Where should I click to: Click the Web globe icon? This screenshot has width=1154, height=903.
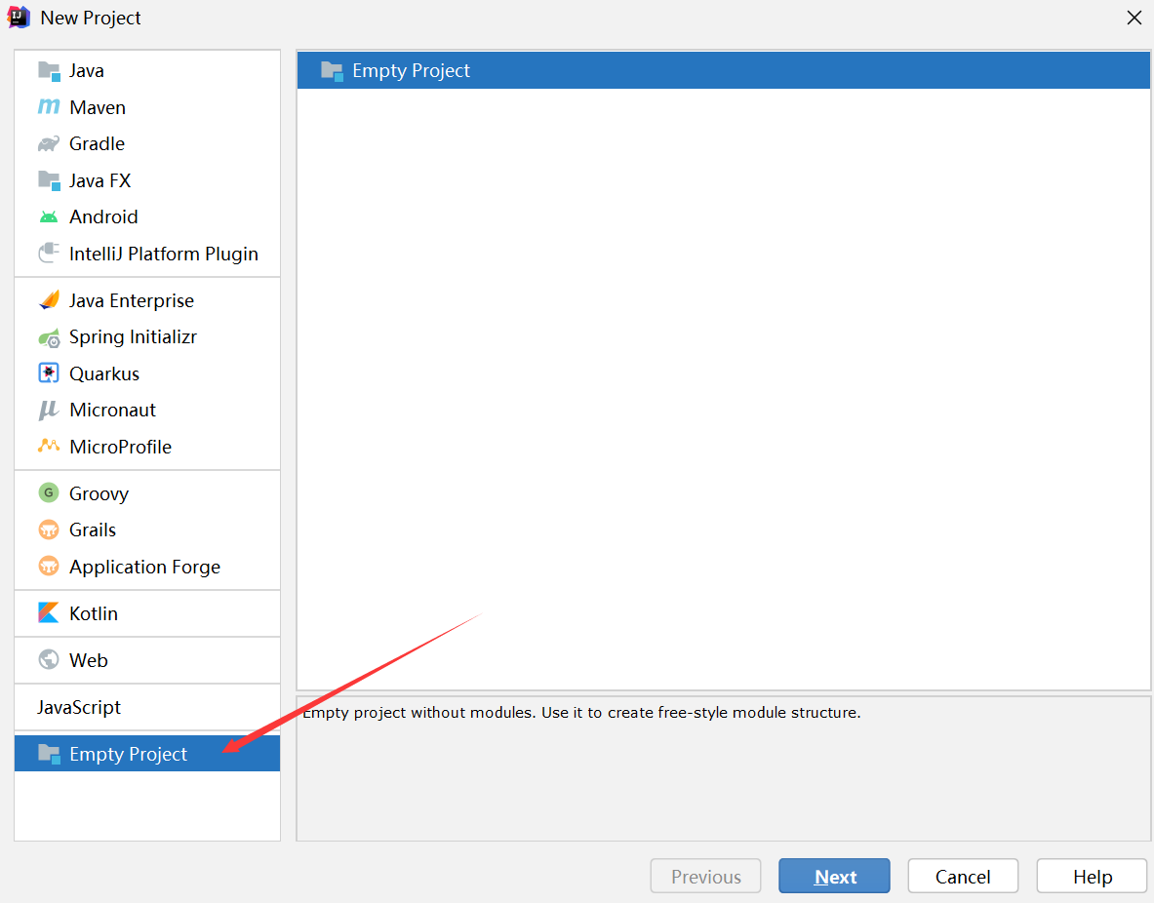(49, 660)
